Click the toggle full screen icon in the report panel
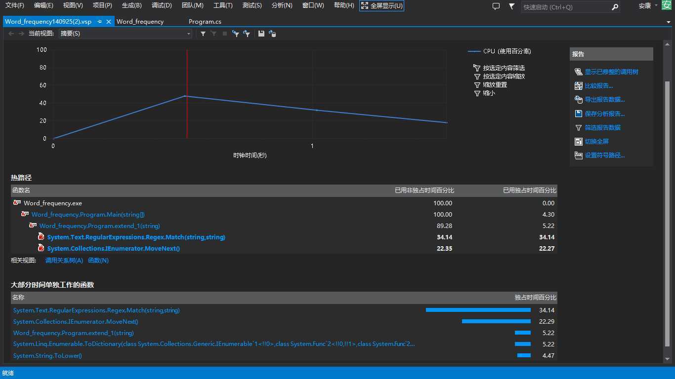 (x=579, y=142)
